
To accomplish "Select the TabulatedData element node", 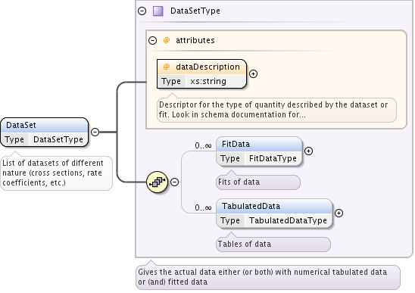I will 274,213.
